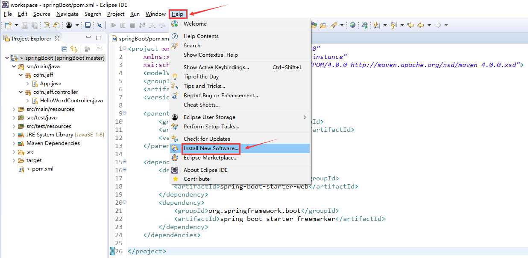Click the Save All toolbar icon
The width and height of the screenshot is (528, 258).
[x=35, y=26]
